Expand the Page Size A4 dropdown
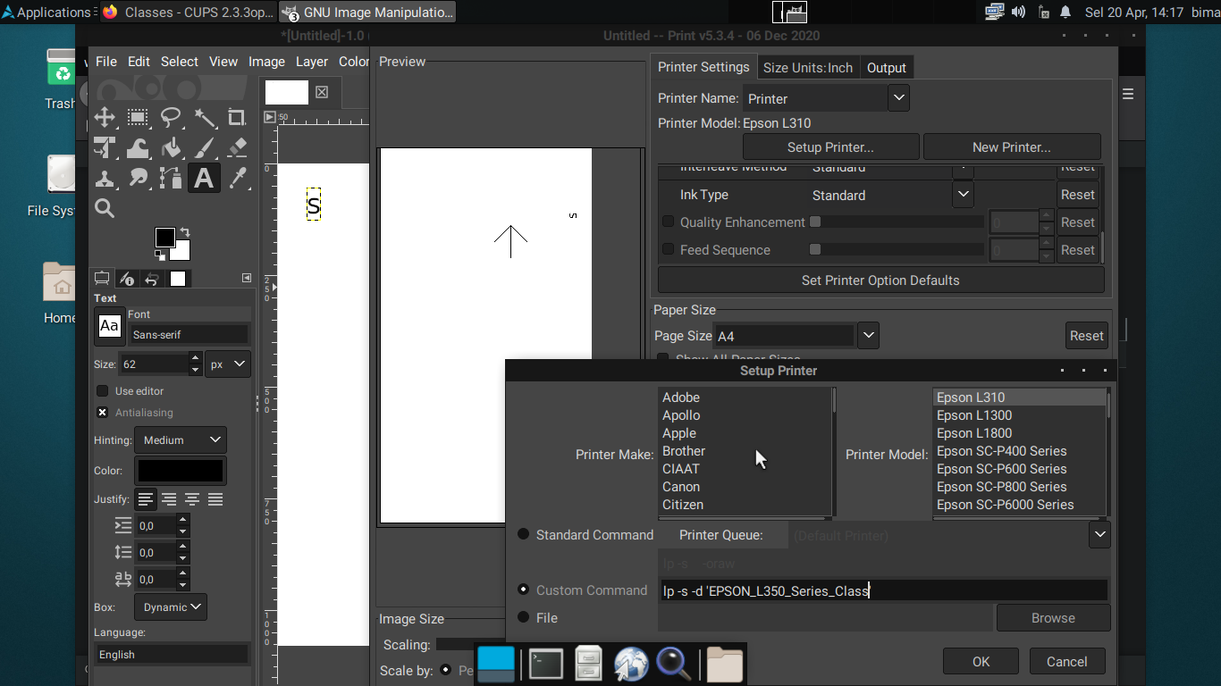The image size is (1221, 686). [868, 336]
